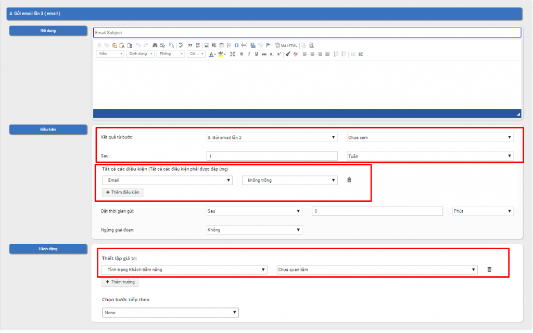Insert a numbered list
This screenshot has width=533, height=333.
point(336,54)
